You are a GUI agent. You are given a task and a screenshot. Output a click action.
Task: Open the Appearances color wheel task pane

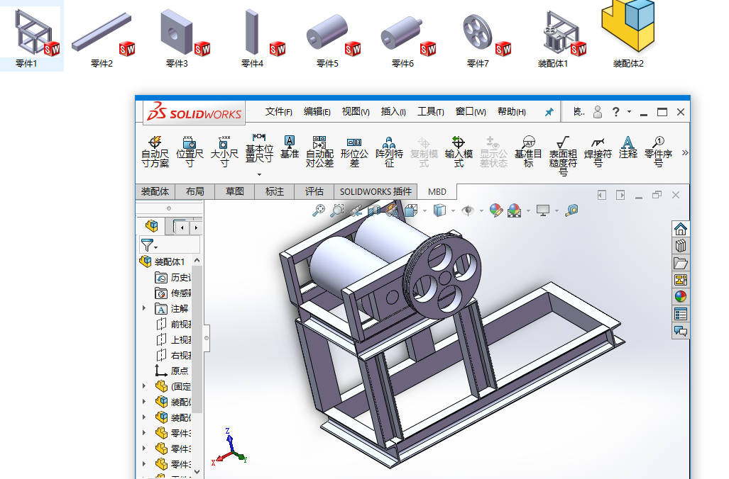tap(681, 297)
